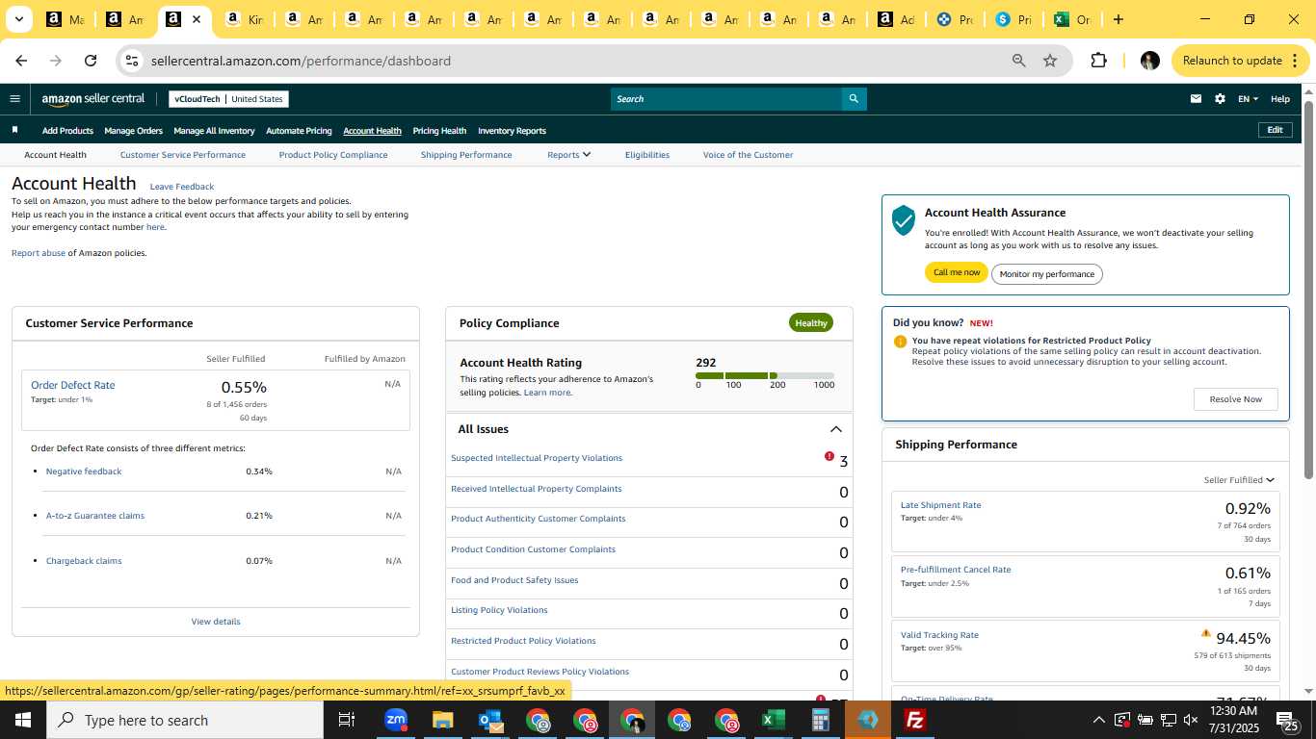Open Inventory Reports from favorites bar
Viewport: 1316px width, 739px height.
click(512, 131)
